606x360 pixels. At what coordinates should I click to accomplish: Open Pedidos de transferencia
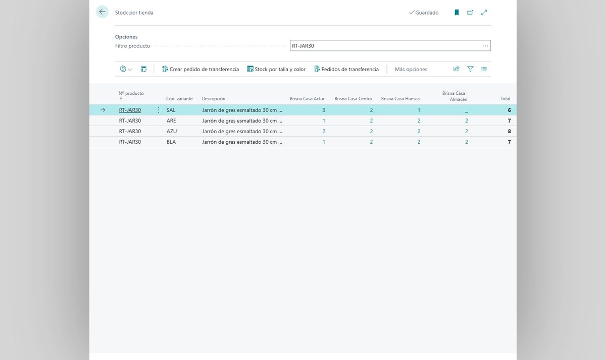pyautogui.click(x=346, y=69)
